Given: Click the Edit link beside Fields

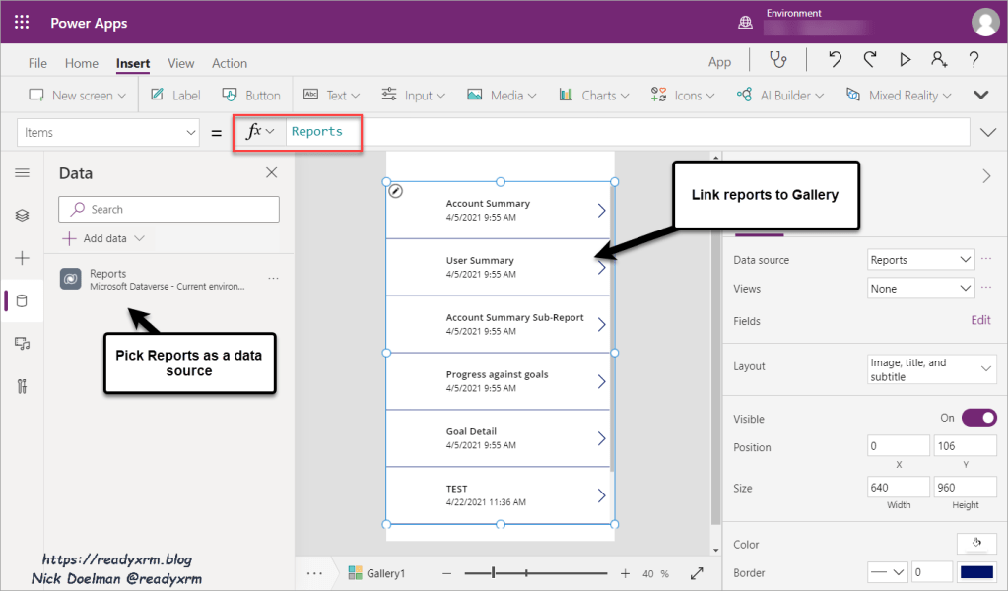Looking at the screenshot, I should click(x=980, y=320).
